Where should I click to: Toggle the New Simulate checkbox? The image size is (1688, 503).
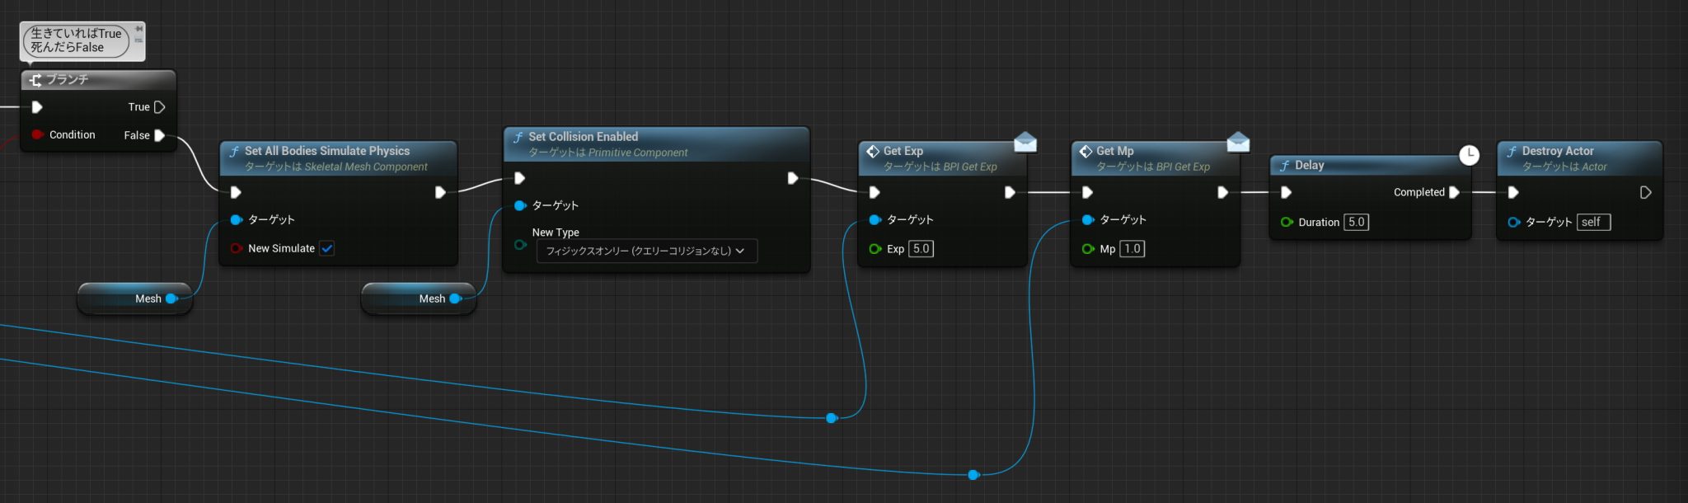coord(327,248)
